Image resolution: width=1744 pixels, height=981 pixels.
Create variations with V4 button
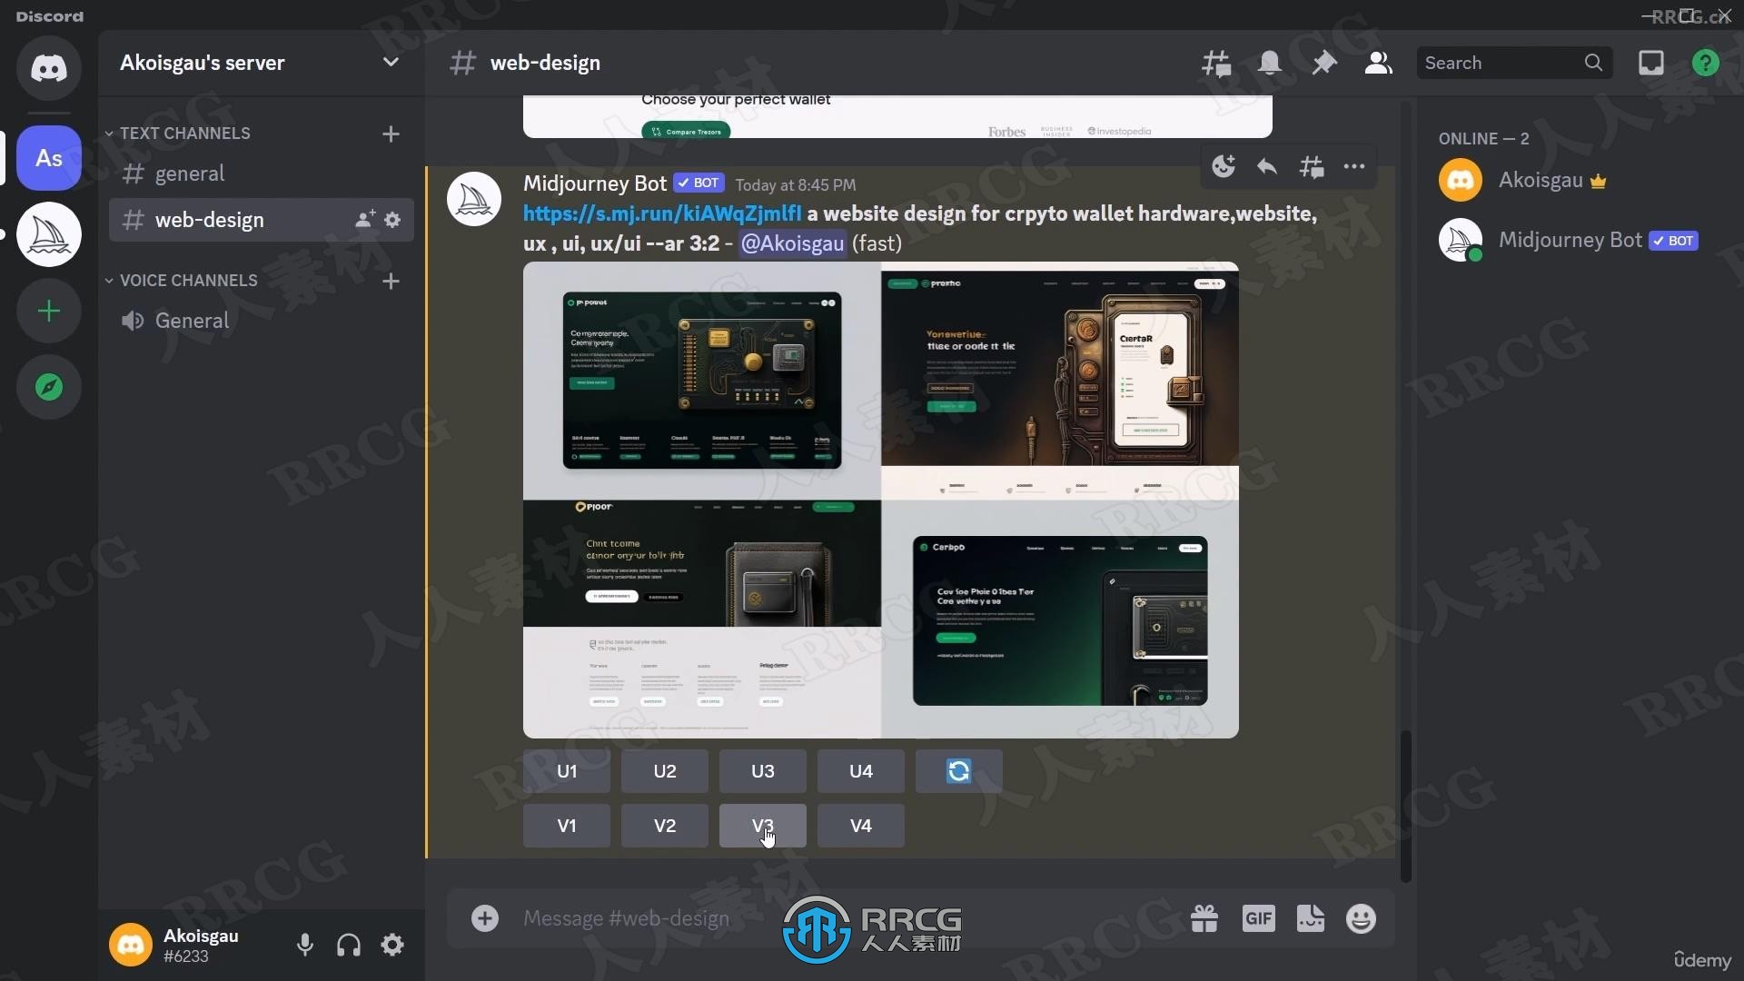click(x=861, y=826)
